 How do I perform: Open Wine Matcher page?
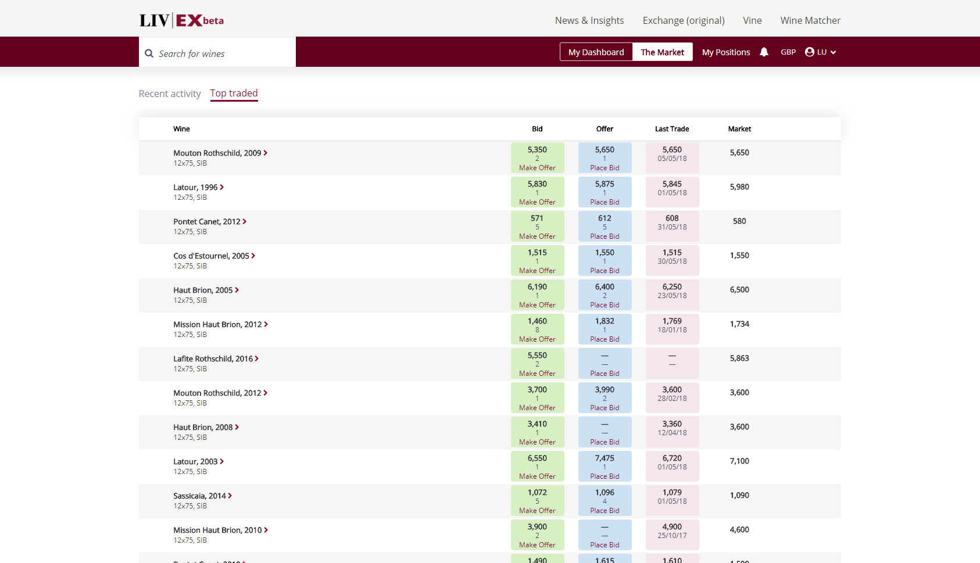(810, 20)
